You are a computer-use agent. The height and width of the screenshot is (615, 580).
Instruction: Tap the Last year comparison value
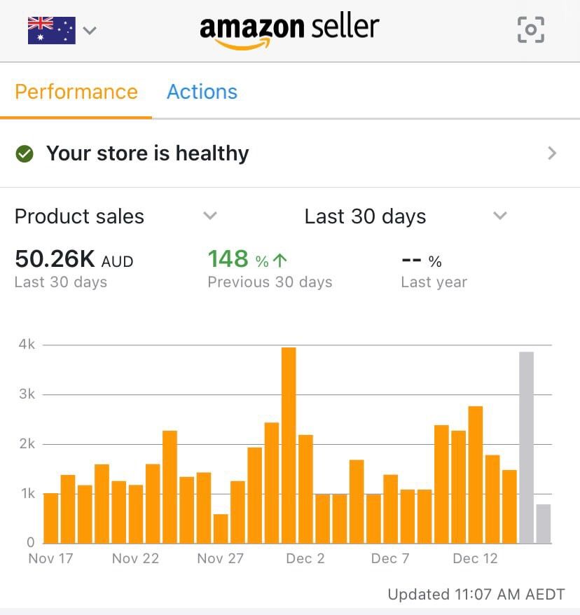tap(421, 261)
